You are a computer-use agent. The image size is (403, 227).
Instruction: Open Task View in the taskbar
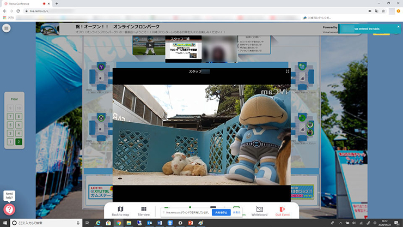click(x=87, y=223)
